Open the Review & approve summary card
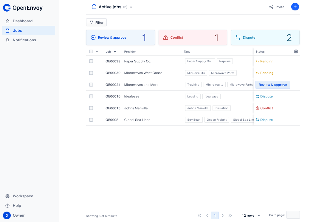This screenshot has height=222, width=313. point(120,37)
